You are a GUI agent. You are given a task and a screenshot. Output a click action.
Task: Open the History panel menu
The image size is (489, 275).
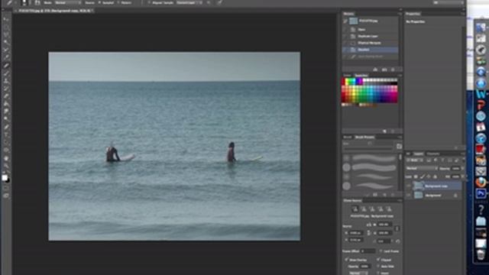(x=400, y=14)
